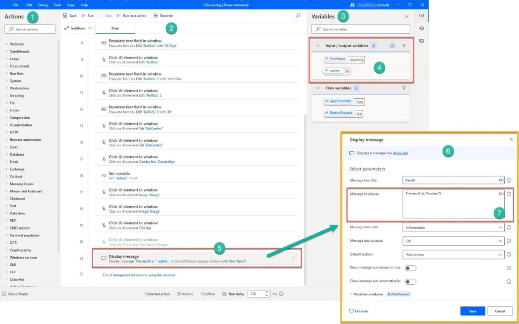Open the flow search magnifier icon
Viewport: 519px width, 324px height.
click(298, 15)
